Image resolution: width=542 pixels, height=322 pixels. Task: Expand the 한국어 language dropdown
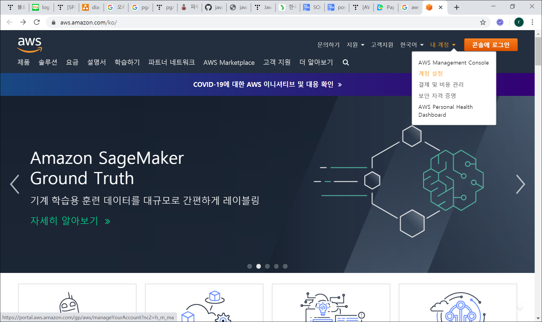(x=412, y=45)
